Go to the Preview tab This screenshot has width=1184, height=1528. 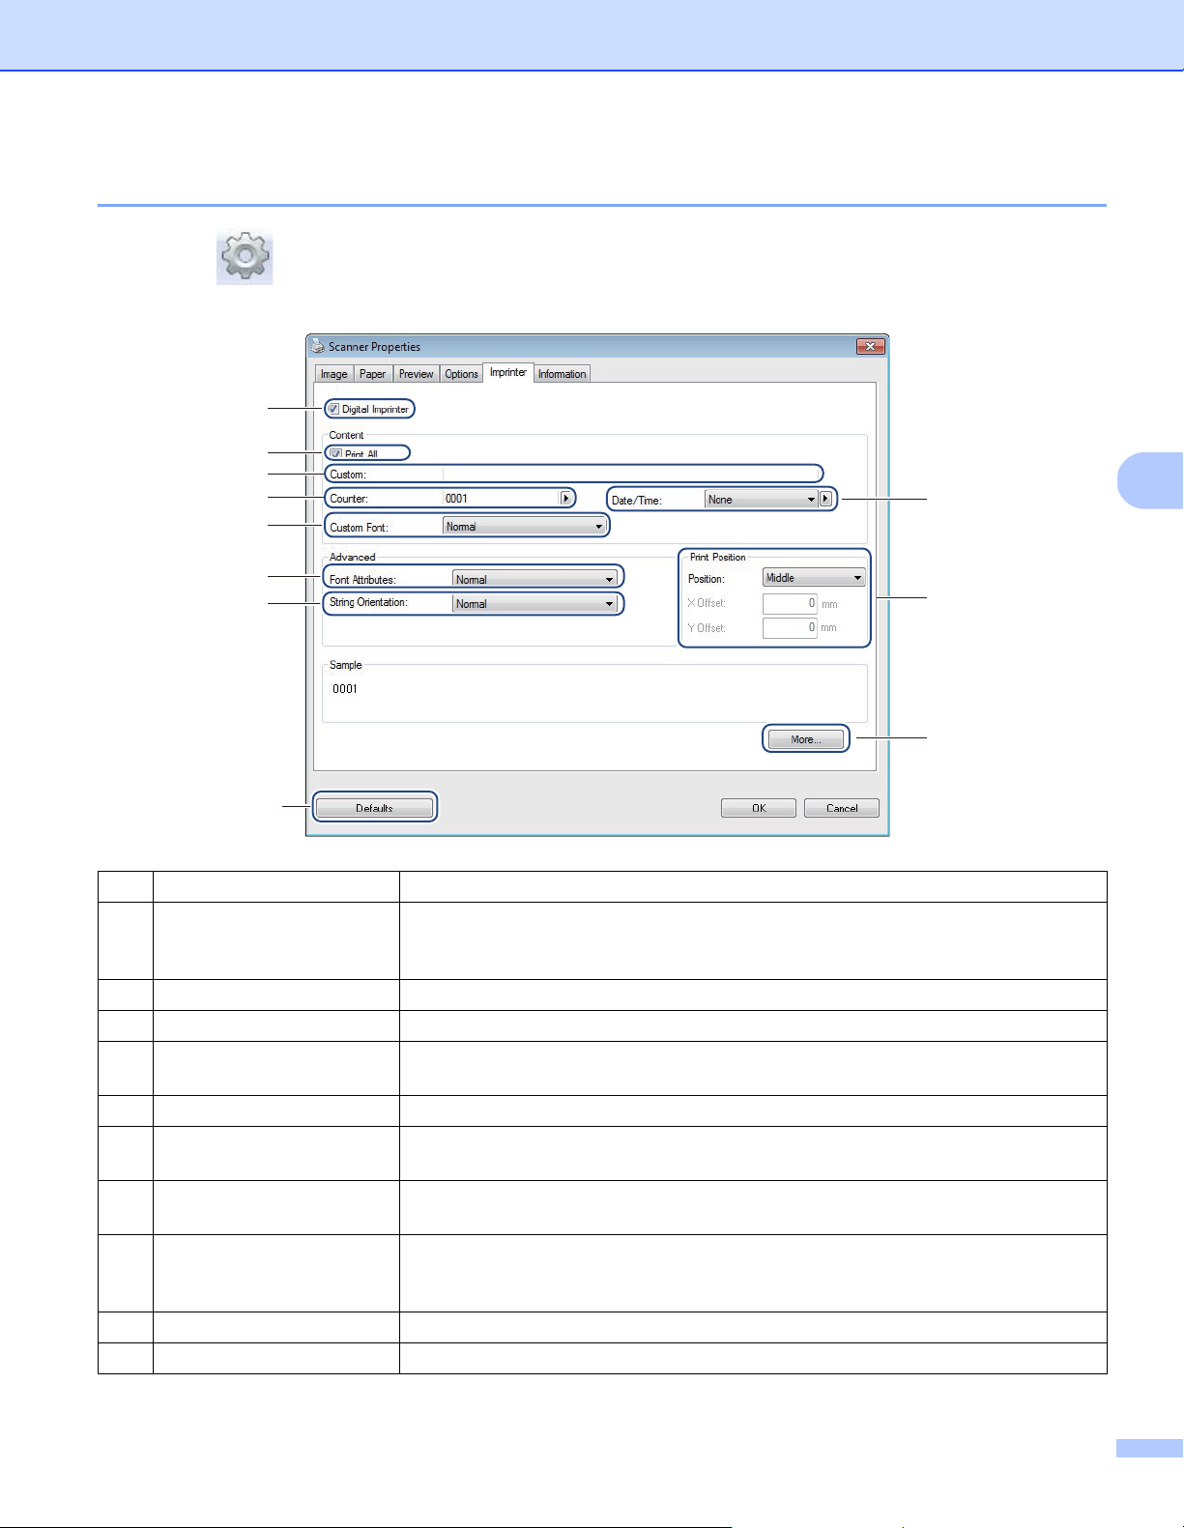point(417,374)
